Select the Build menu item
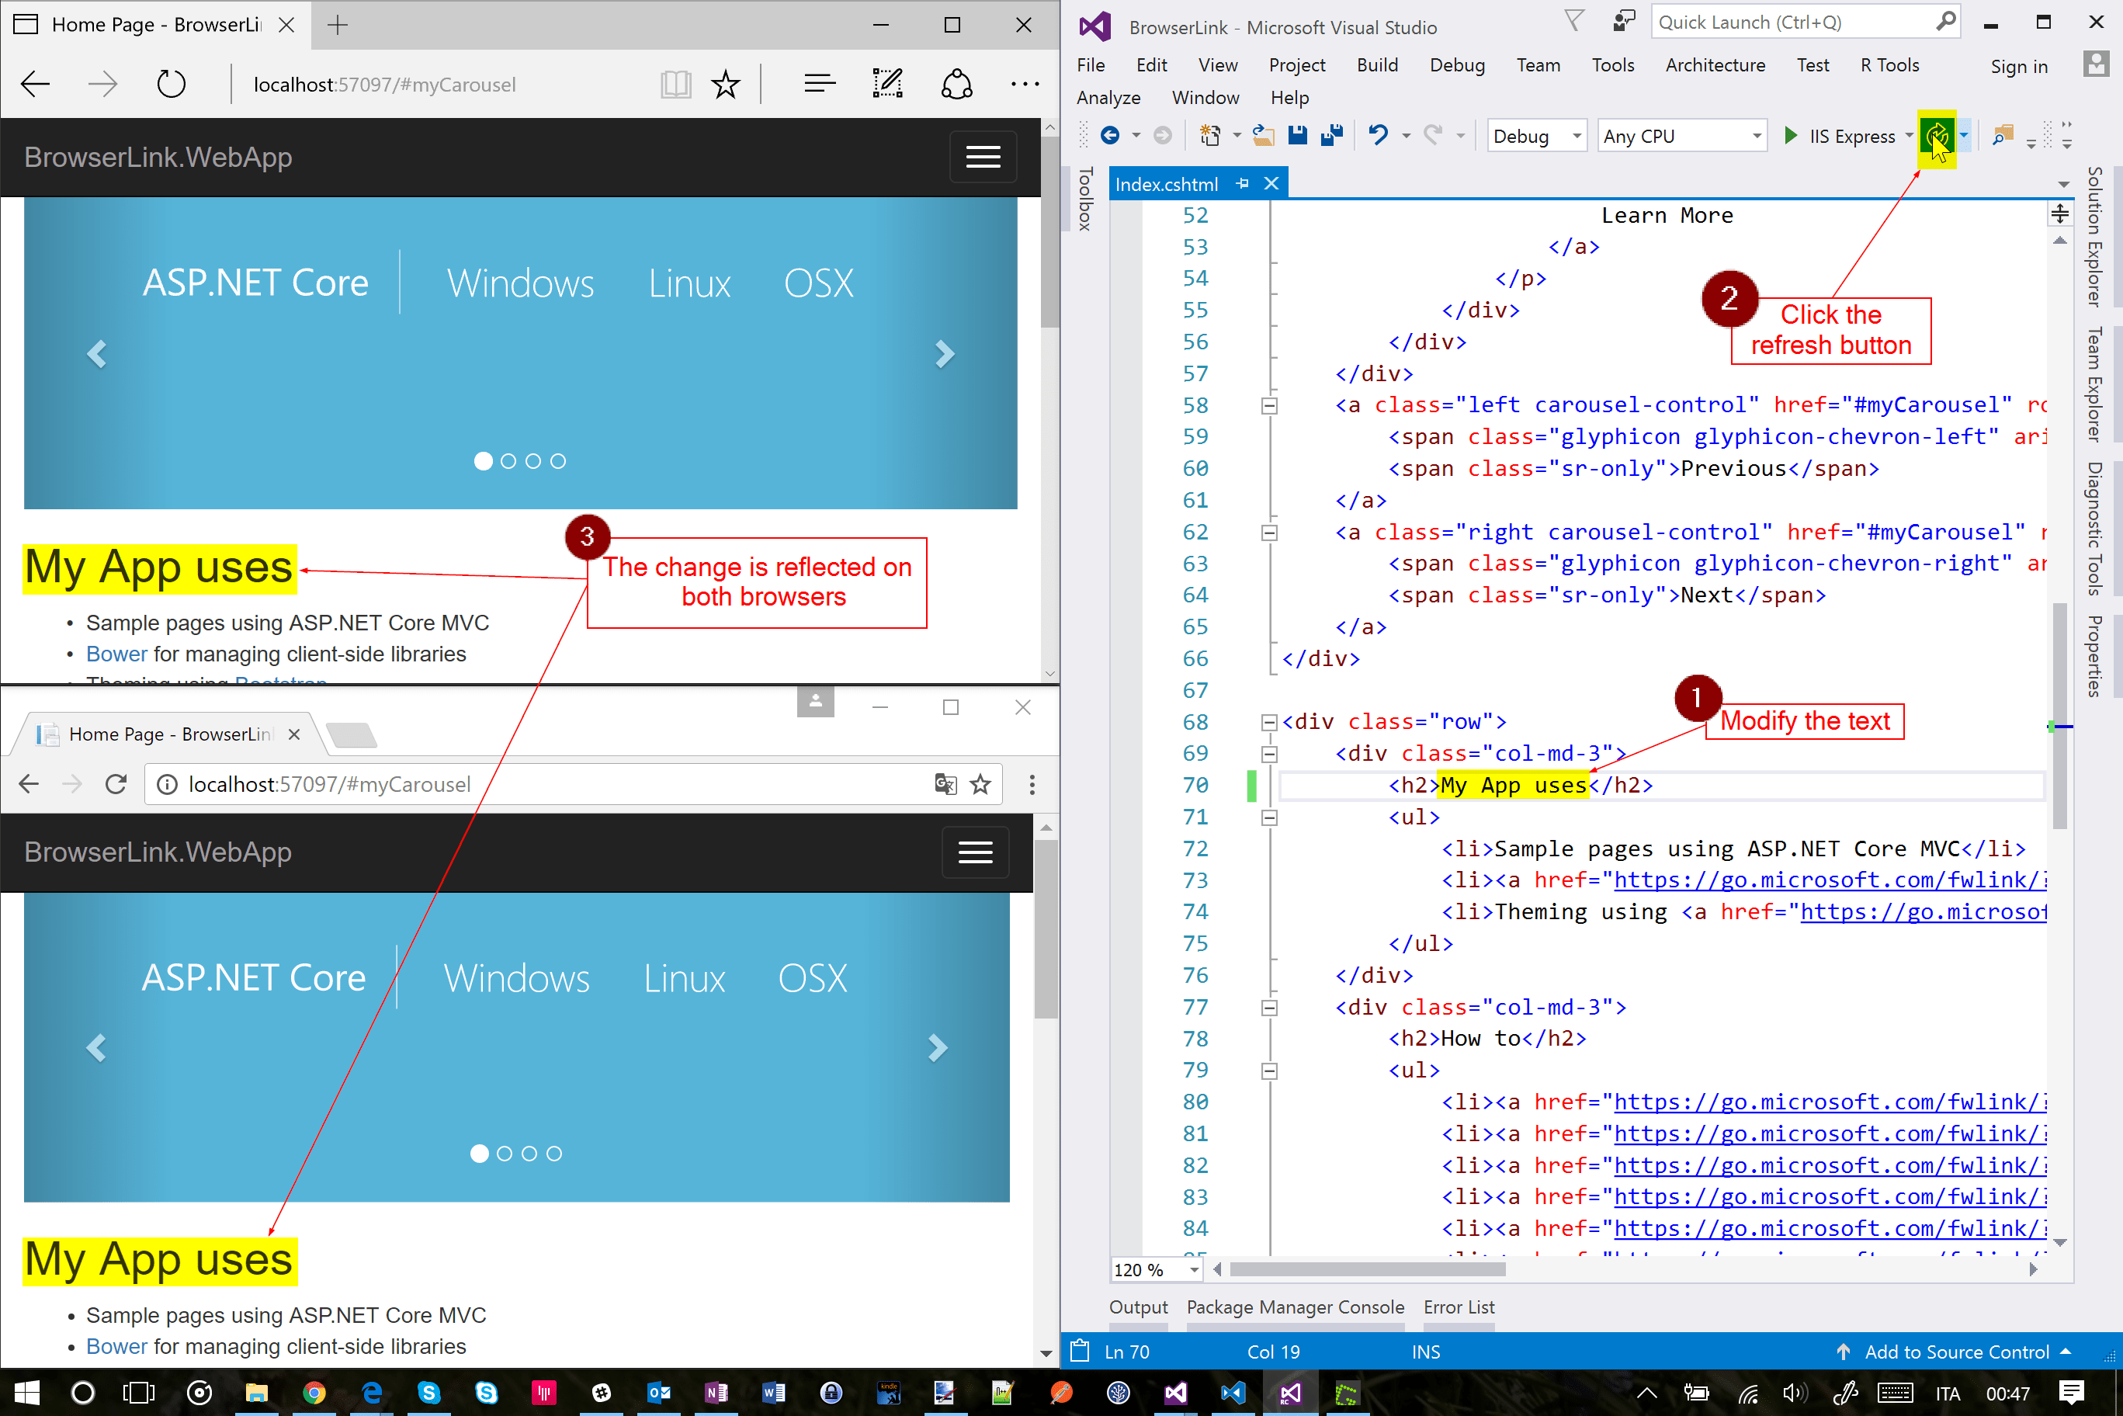The height and width of the screenshot is (1416, 2123). (1375, 64)
